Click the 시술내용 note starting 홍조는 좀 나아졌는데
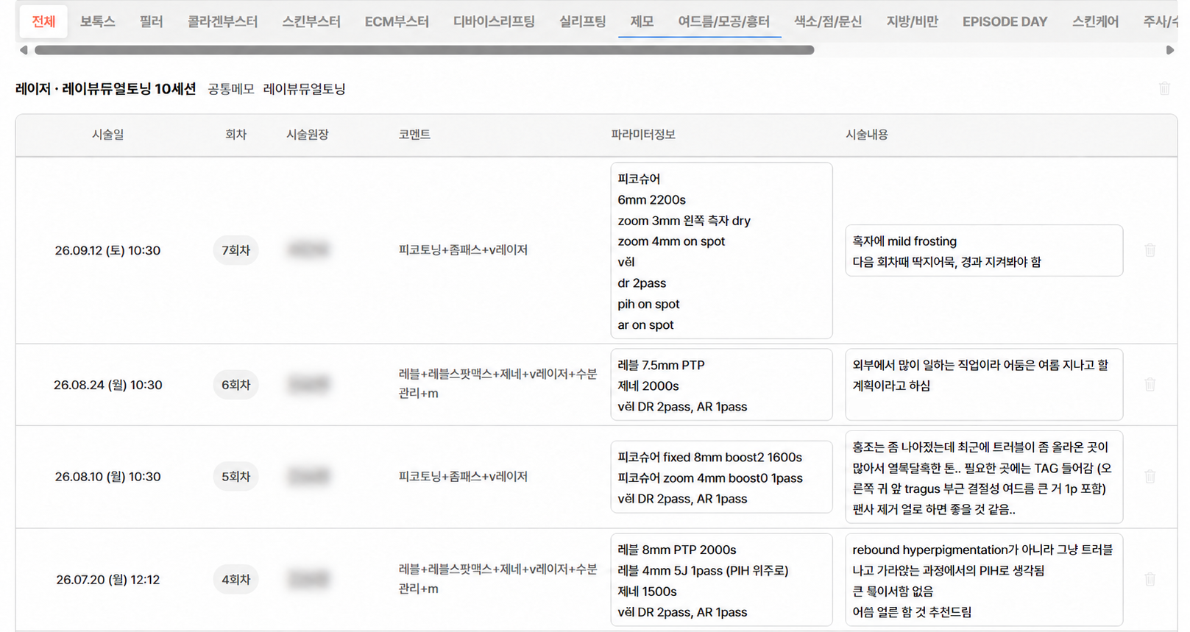The width and height of the screenshot is (1190, 632). click(x=984, y=477)
